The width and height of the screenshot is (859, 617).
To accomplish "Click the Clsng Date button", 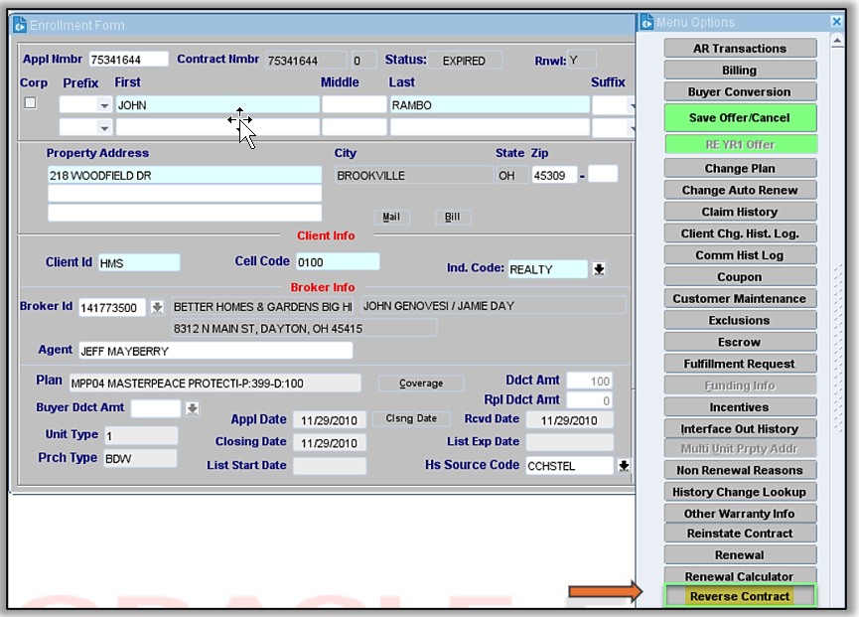I will [411, 418].
